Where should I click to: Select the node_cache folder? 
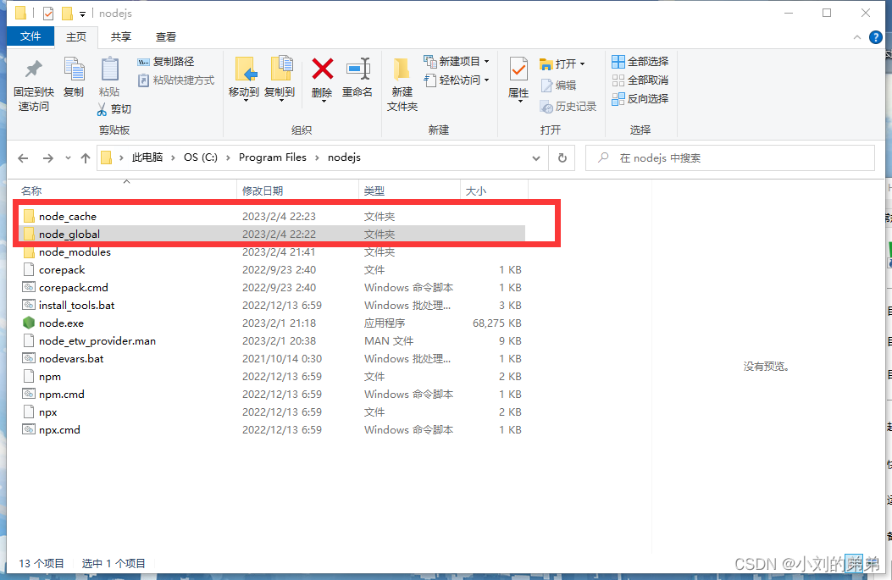pyautogui.click(x=272, y=216)
